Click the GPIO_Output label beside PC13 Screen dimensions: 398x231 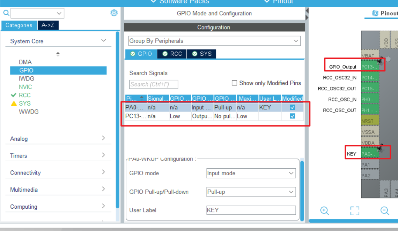[x=343, y=67]
